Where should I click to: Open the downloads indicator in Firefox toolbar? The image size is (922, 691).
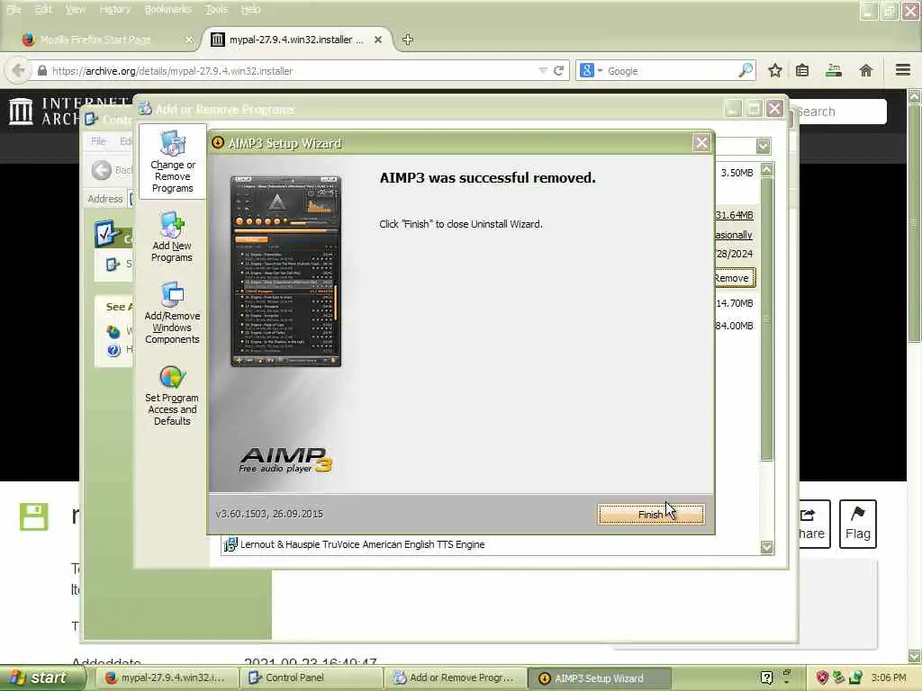click(x=834, y=70)
